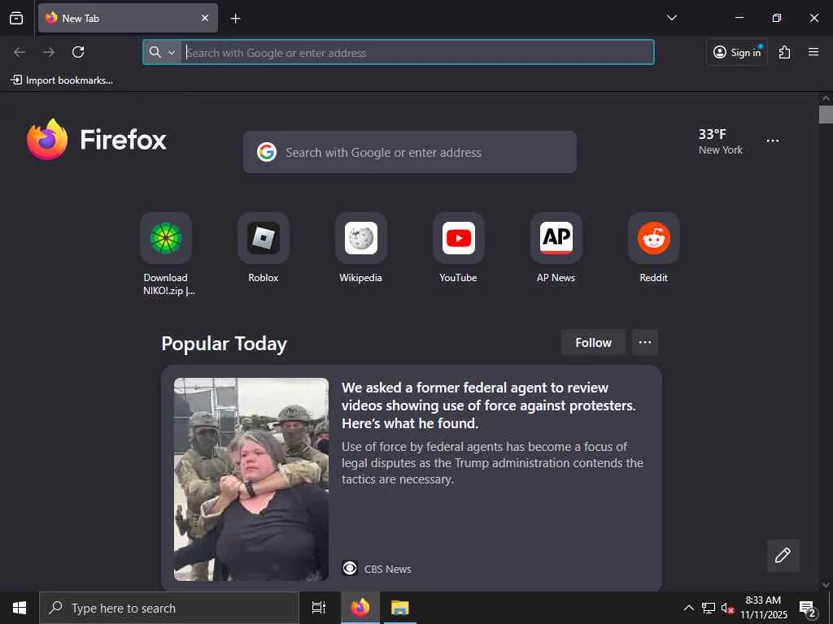Click the vertical scrollbar thumb

[x=826, y=115]
